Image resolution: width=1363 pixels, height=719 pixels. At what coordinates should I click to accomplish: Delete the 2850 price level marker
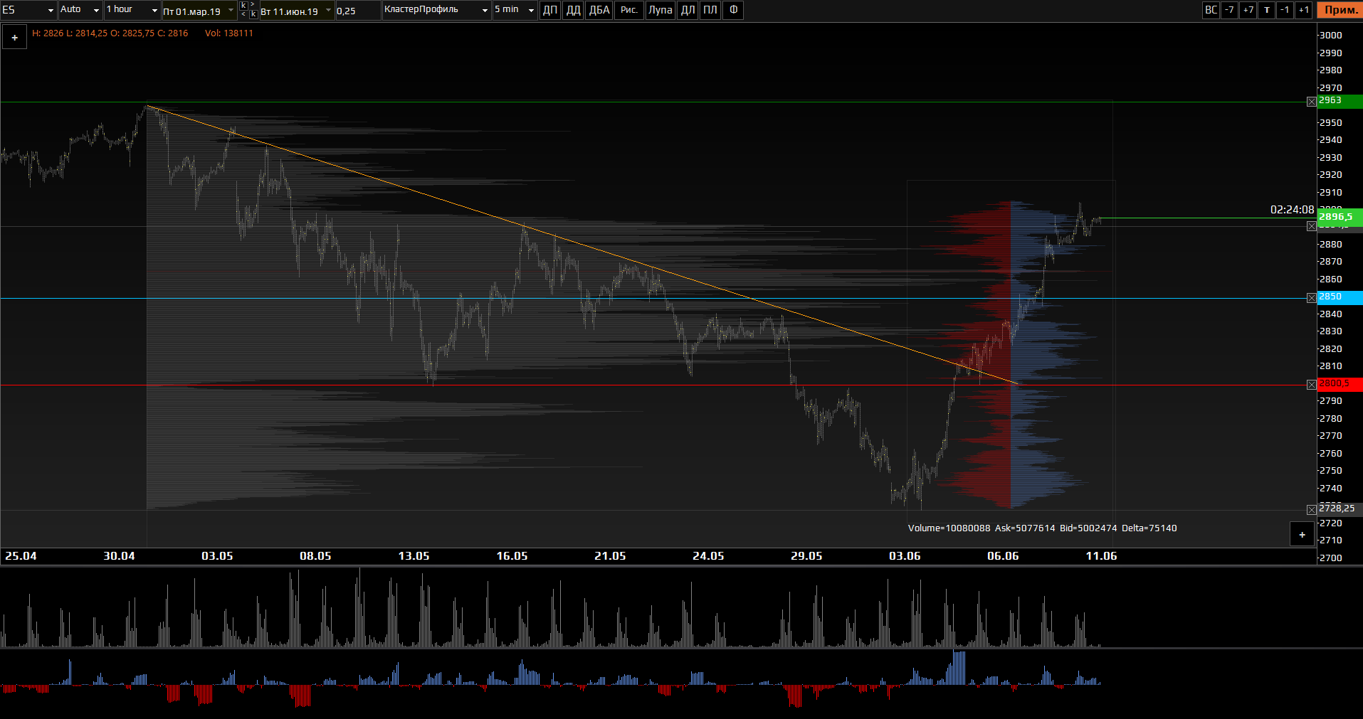(1311, 298)
